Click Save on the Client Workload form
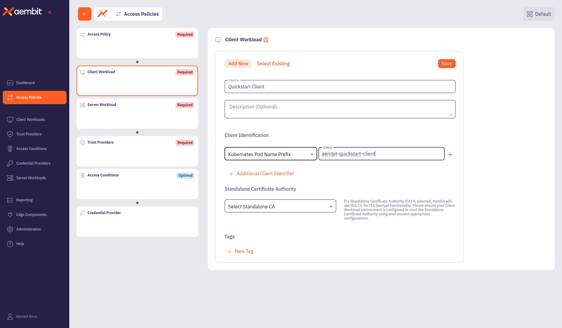Image resolution: width=562 pixels, height=328 pixels. 446,63
